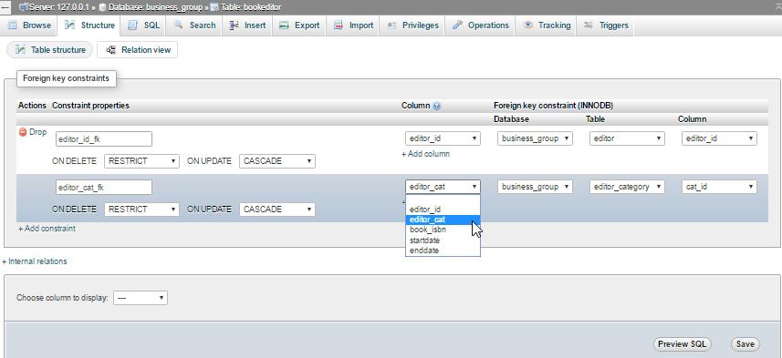Screen dimensions: 782x358
Task: Click the open editor_cat column dropdown box
Action: pos(443,187)
